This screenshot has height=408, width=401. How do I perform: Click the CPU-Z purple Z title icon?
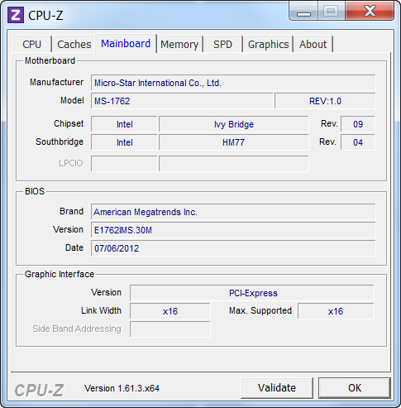pos(16,15)
